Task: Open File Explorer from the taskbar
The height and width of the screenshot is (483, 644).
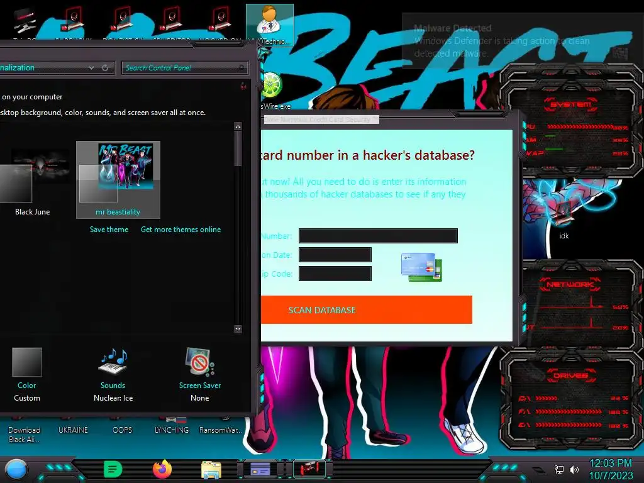Action: 211,470
